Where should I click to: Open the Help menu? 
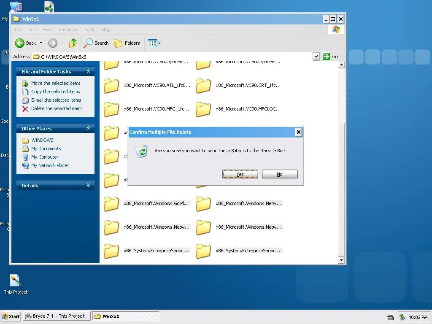106,30
